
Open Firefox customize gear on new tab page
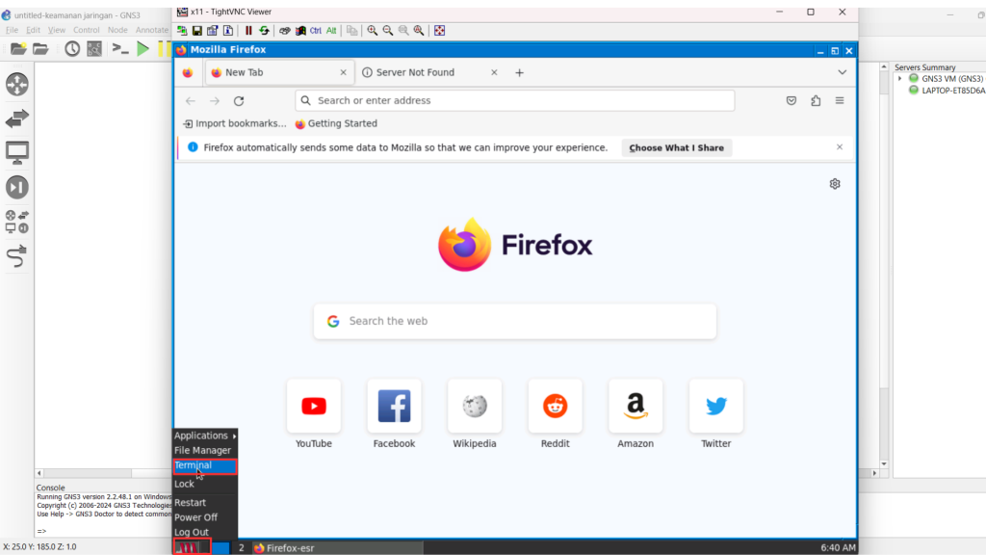click(835, 184)
